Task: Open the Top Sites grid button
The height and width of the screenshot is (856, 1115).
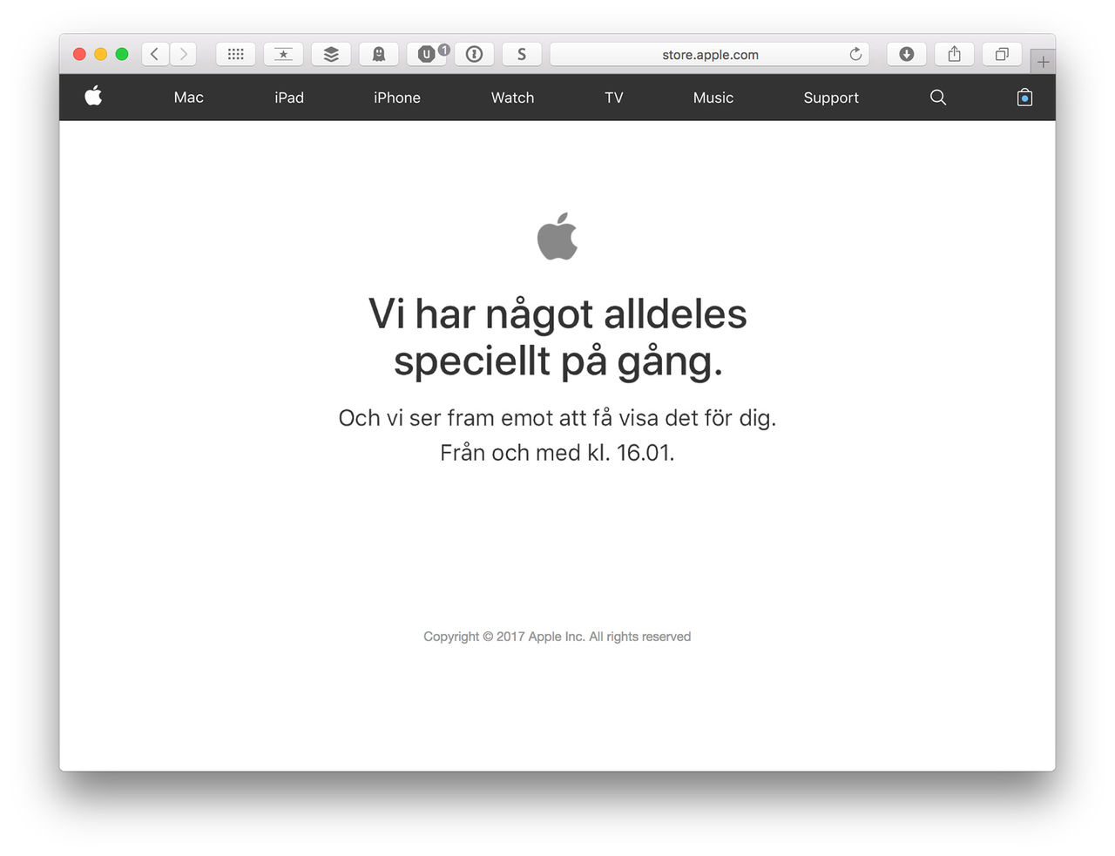Action: pos(235,54)
